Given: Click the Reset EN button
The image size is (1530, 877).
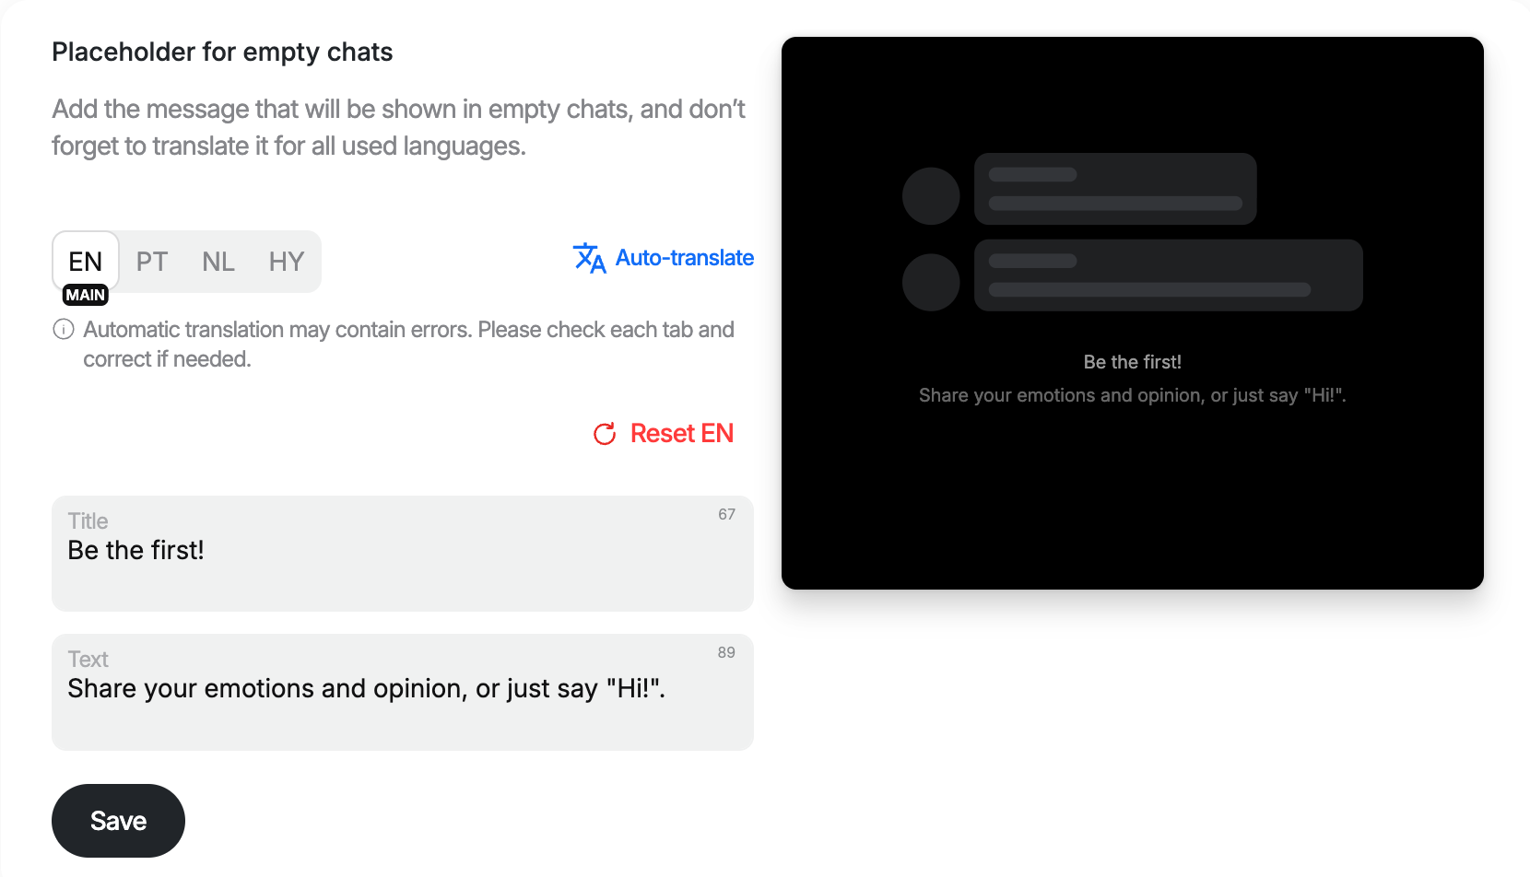Looking at the screenshot, I should pos(664,434).
